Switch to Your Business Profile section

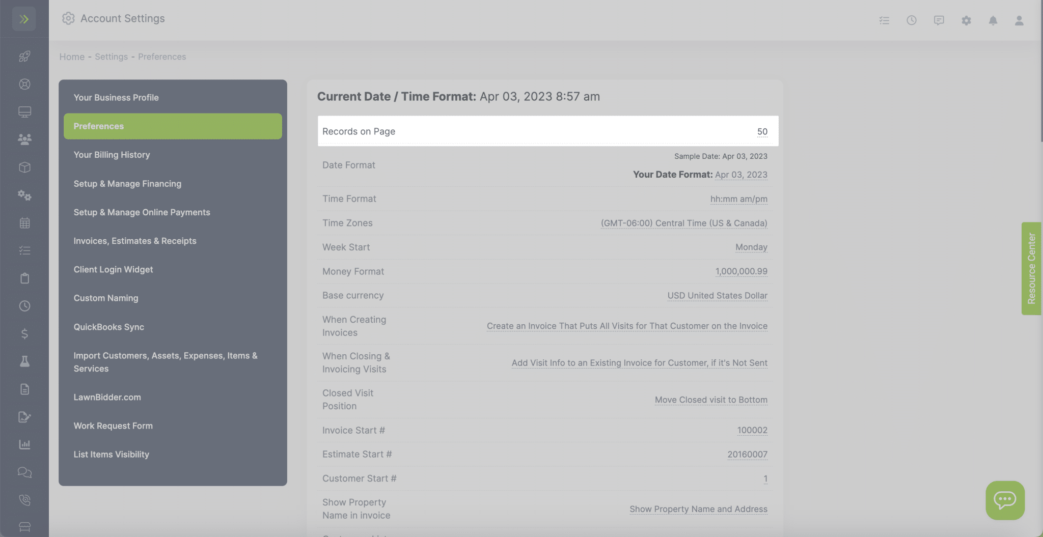(116, 97)
